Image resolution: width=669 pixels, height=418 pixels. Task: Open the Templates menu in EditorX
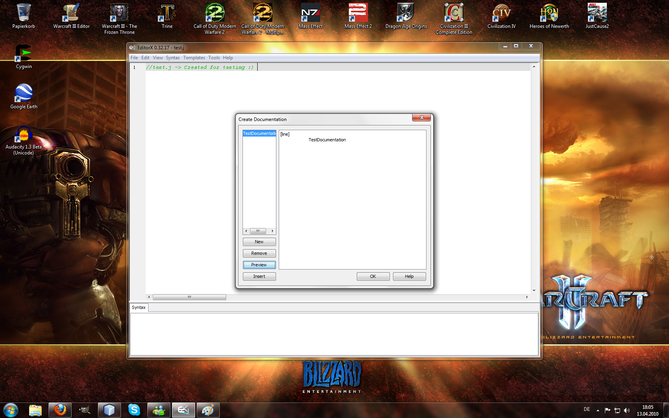tap(194, 58)
